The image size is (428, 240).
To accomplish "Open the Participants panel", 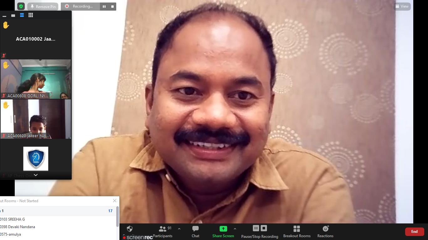I will pyautogui.click(x=163, y=232).
